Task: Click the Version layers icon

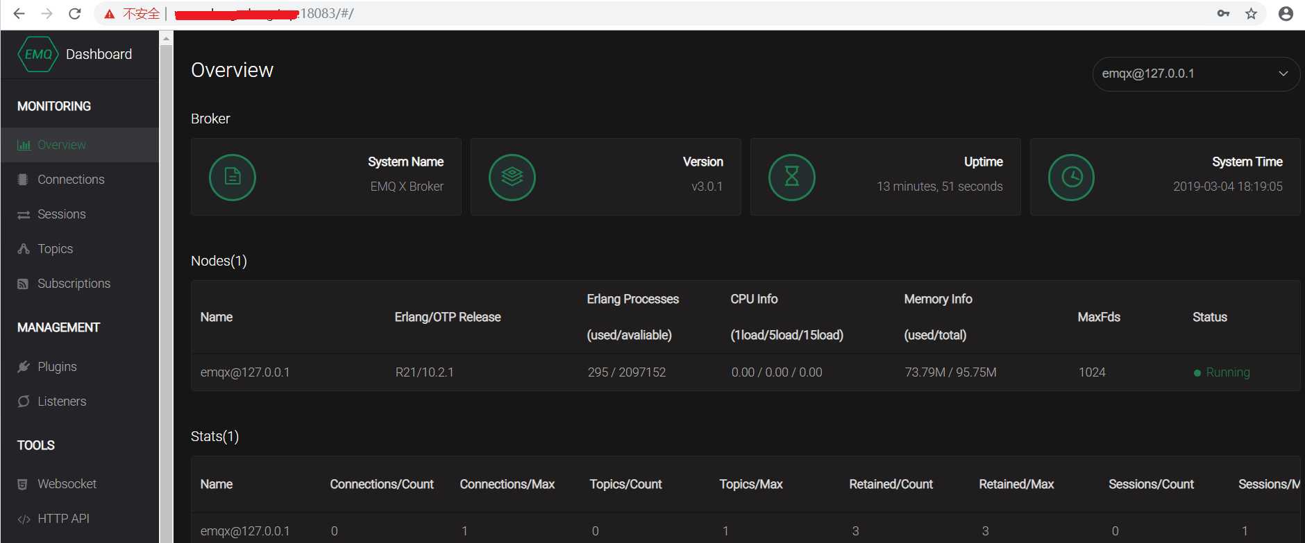Action: (512, 178)
